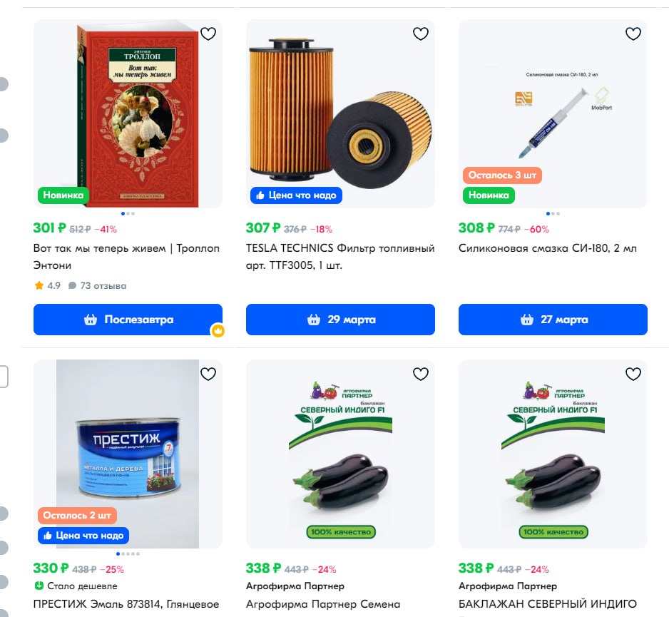Add book to cart with Послезавтра button
This screenshot has width=669, height=617.
(x=128, y=320)
